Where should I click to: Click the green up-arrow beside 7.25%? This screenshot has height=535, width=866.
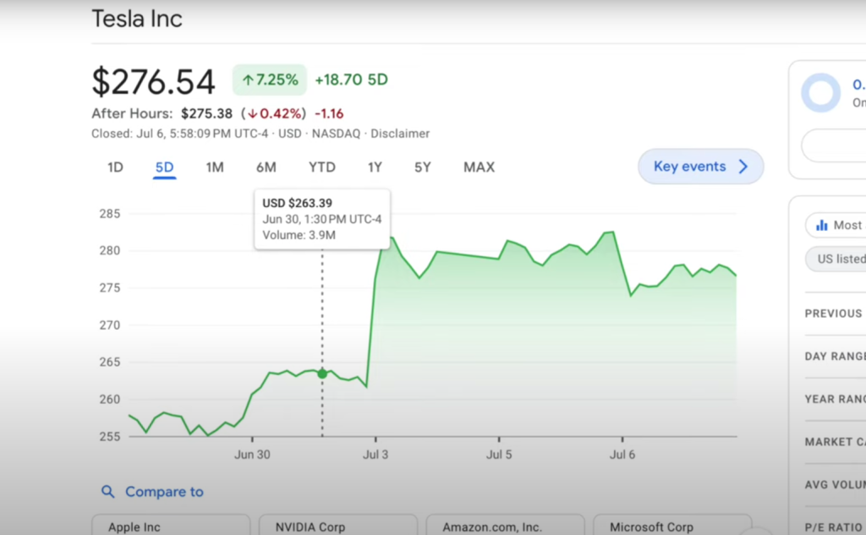(x=248, y=79)
